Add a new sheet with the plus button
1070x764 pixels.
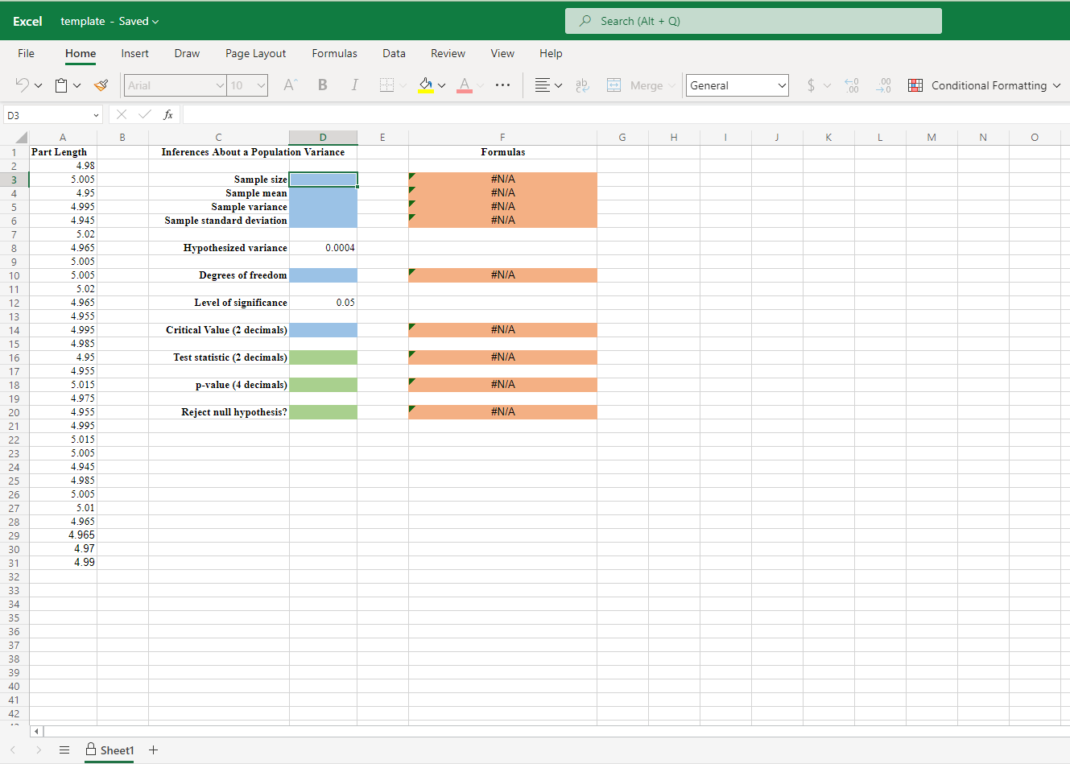click(x=153, y=750)
